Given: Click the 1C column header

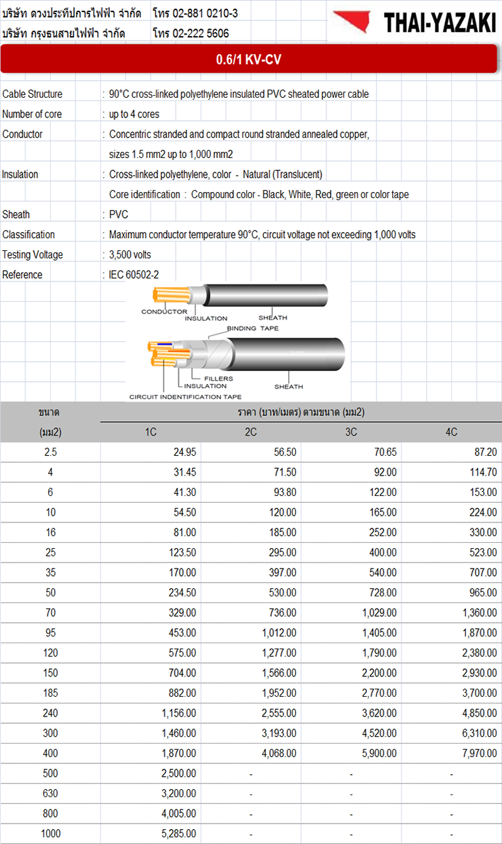Looking at the screenshot, I should (x=151, y=432).
